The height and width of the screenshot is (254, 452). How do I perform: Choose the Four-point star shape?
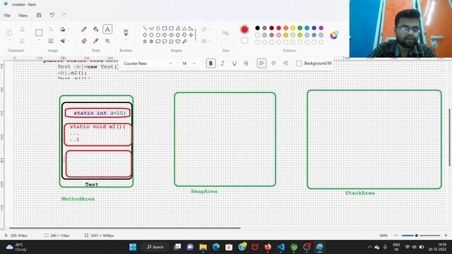(191, 35)
